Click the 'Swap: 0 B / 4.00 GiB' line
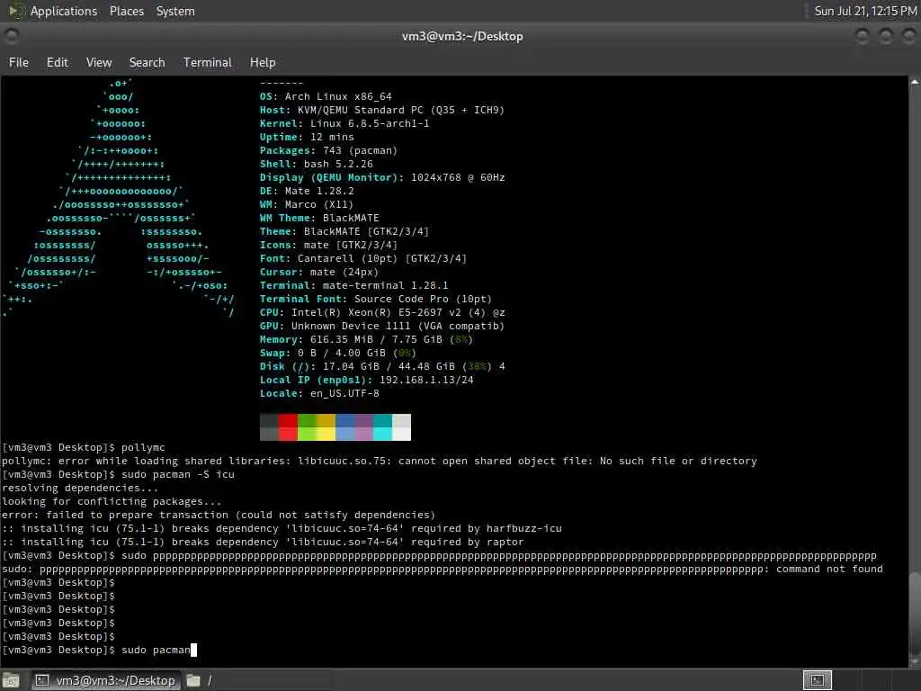Viewport: 921px width, 691px height. (x=338, y=353)
